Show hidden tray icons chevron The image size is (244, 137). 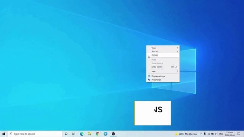(x=201, y=134)
